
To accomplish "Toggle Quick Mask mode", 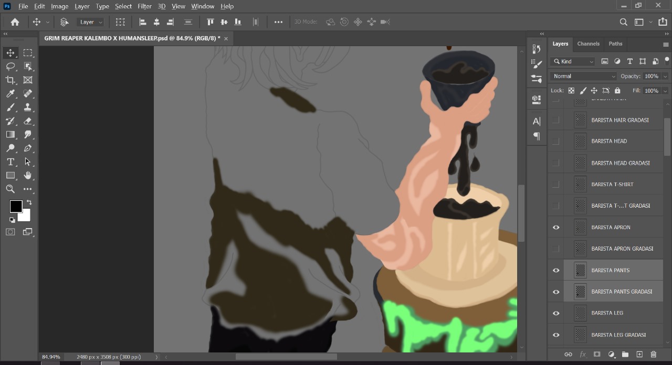I will click(10, 232).
